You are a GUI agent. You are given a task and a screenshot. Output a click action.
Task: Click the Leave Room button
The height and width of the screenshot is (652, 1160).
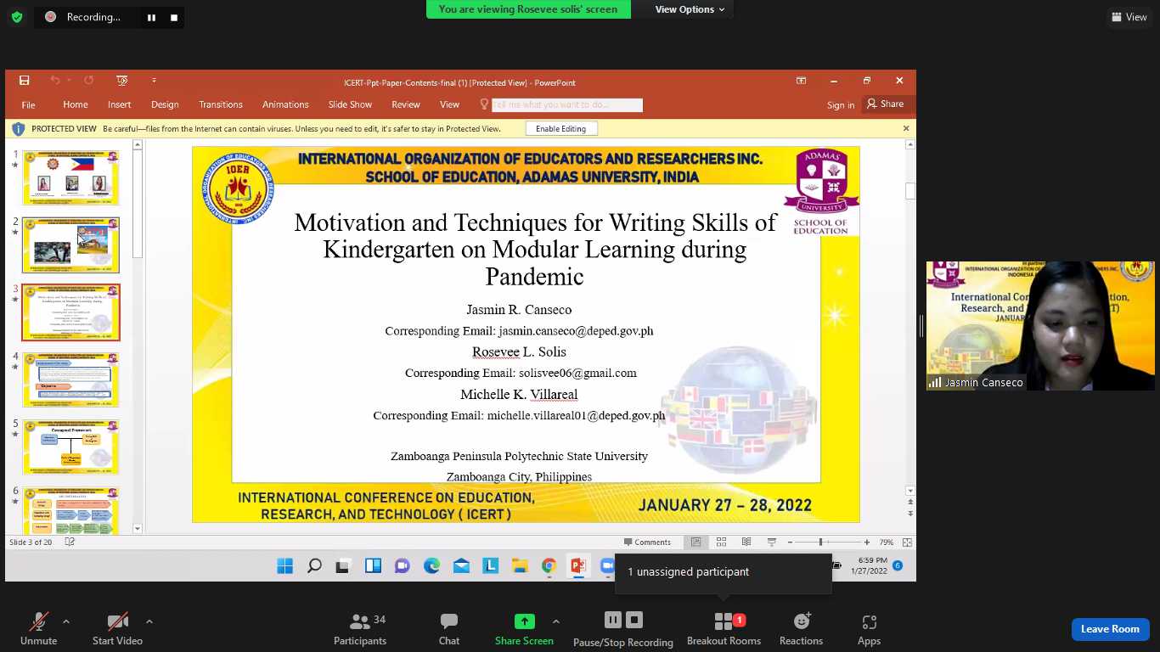coord(1109,629)
